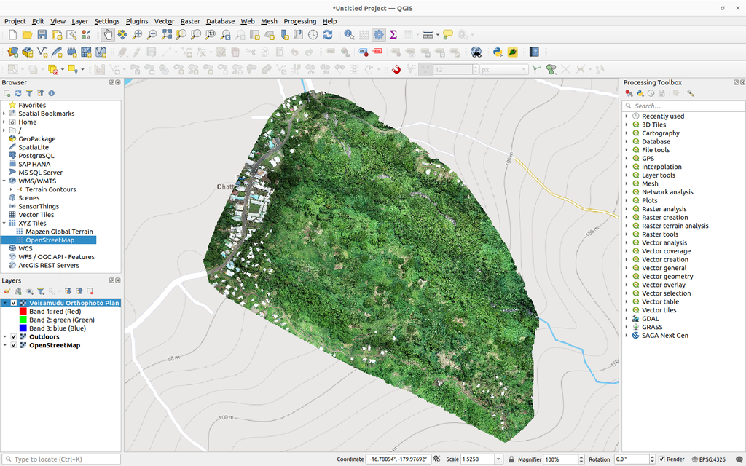The width and height of the screenshot is (746, 466).
Task: Open the Processing toolbox gear icon
Action: pyautogui.click(x=378, y=34)
